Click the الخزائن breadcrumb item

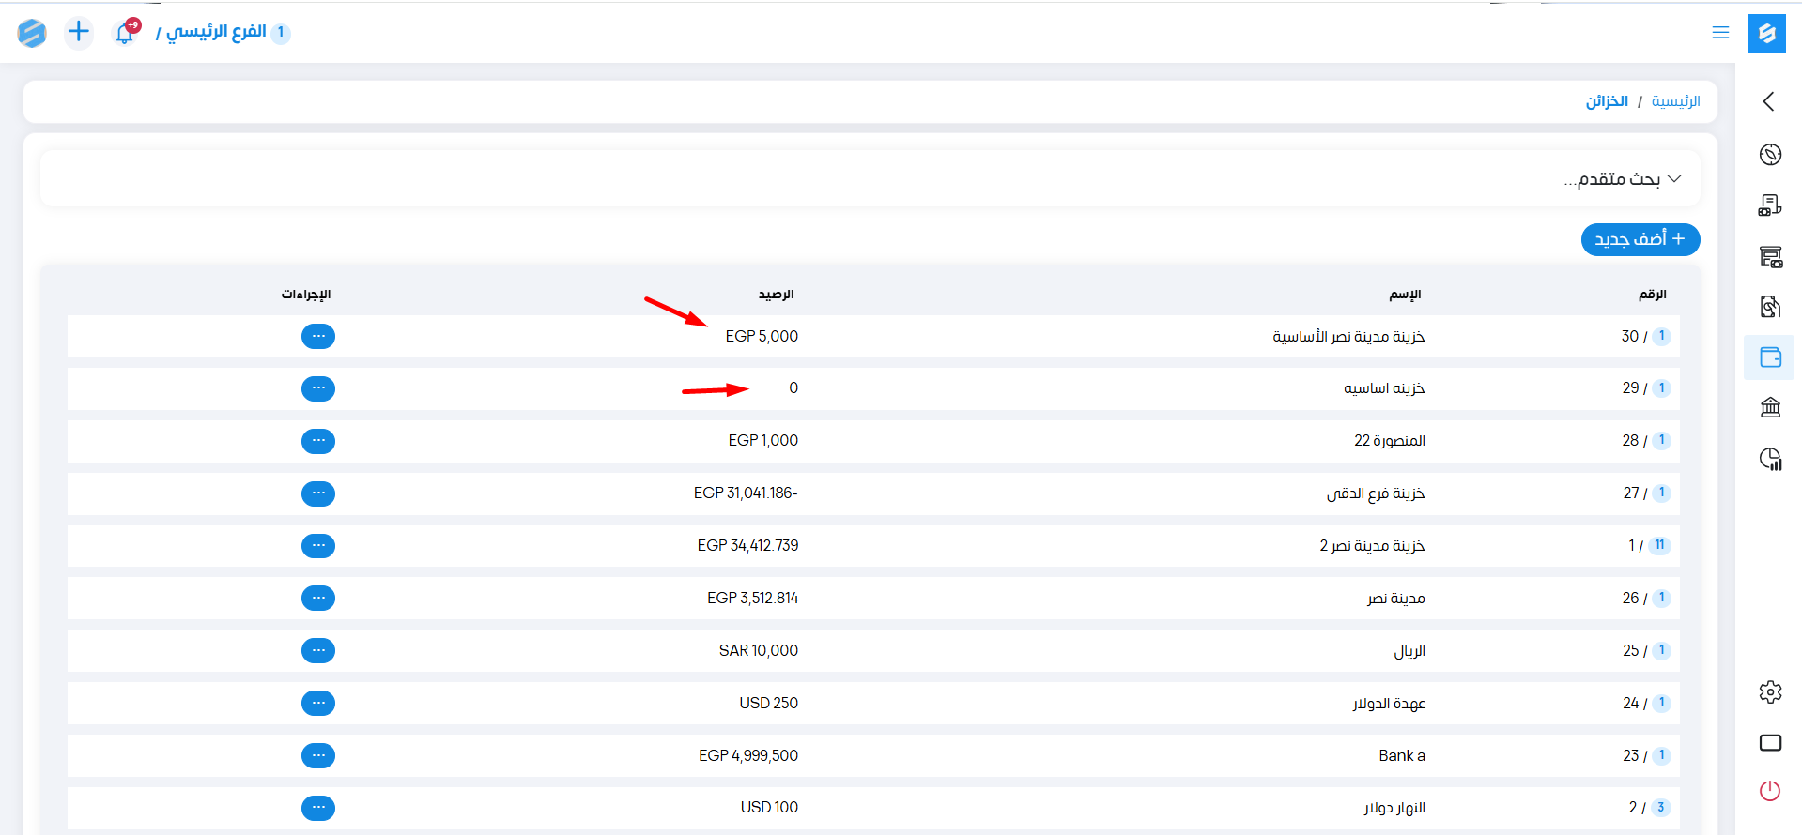pyautogui.click(x=1607, y=101)
